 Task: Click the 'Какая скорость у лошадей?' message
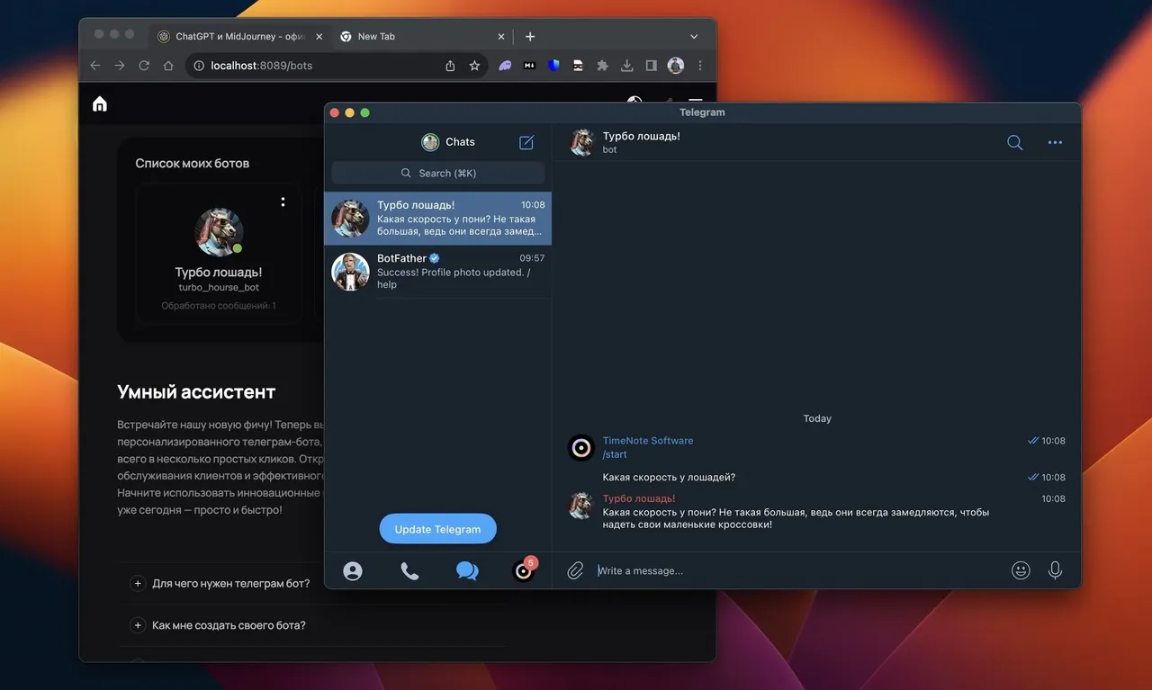pyautogui.click(x=669, y=478)
